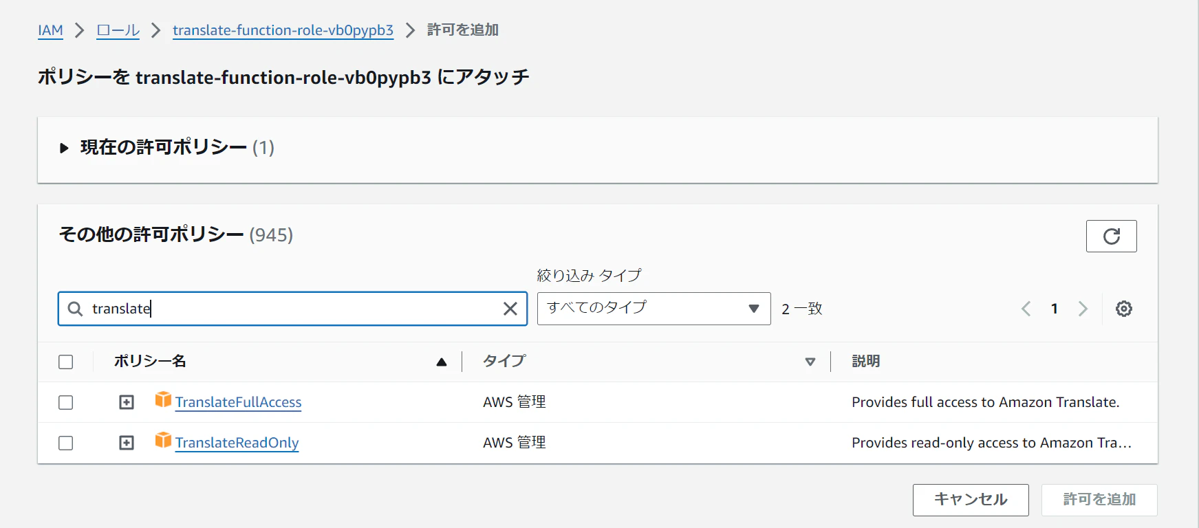This screenshot has height=528, width=1199.
Task: Expand the TranslateFullAccess policy details
Action: pos(127,402)
